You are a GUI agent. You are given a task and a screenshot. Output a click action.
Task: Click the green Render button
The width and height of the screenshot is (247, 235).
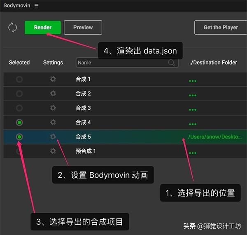(x=43, y=27)
